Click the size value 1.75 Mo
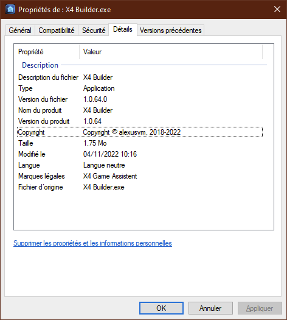 click(95, 143)
